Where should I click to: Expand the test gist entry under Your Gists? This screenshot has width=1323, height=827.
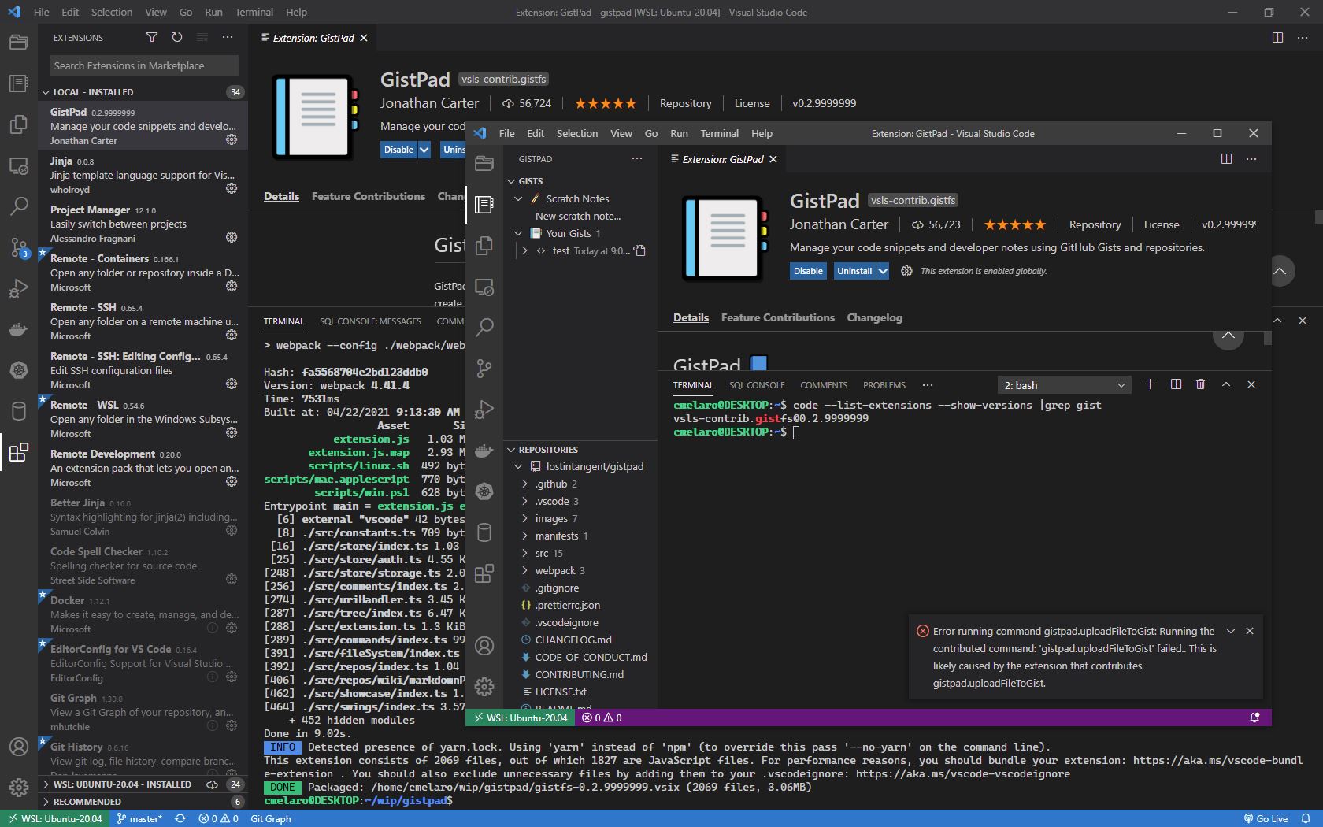(524, 250)
